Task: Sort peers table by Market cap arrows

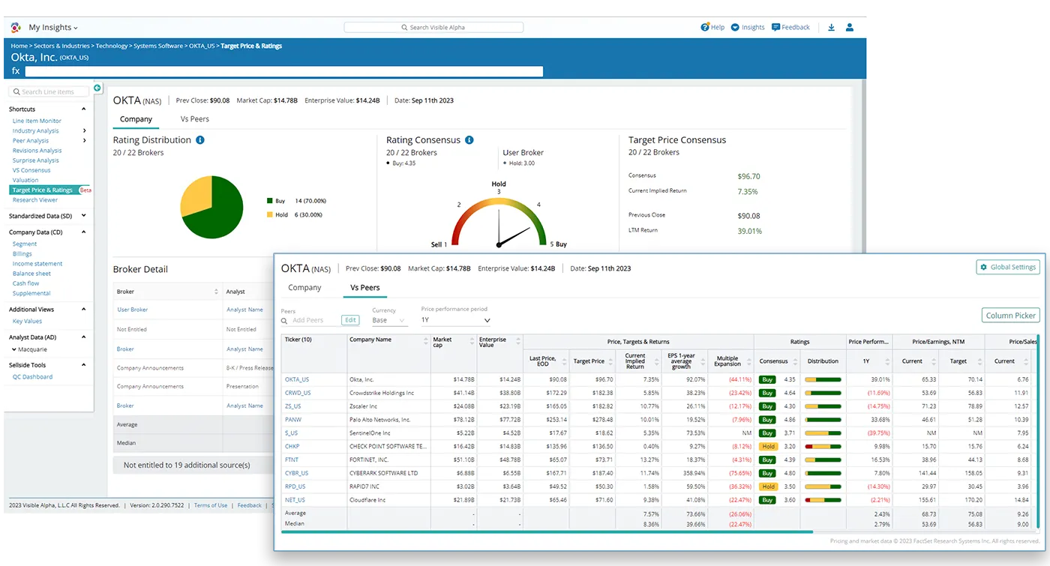Action: click(x=470, y=342)
